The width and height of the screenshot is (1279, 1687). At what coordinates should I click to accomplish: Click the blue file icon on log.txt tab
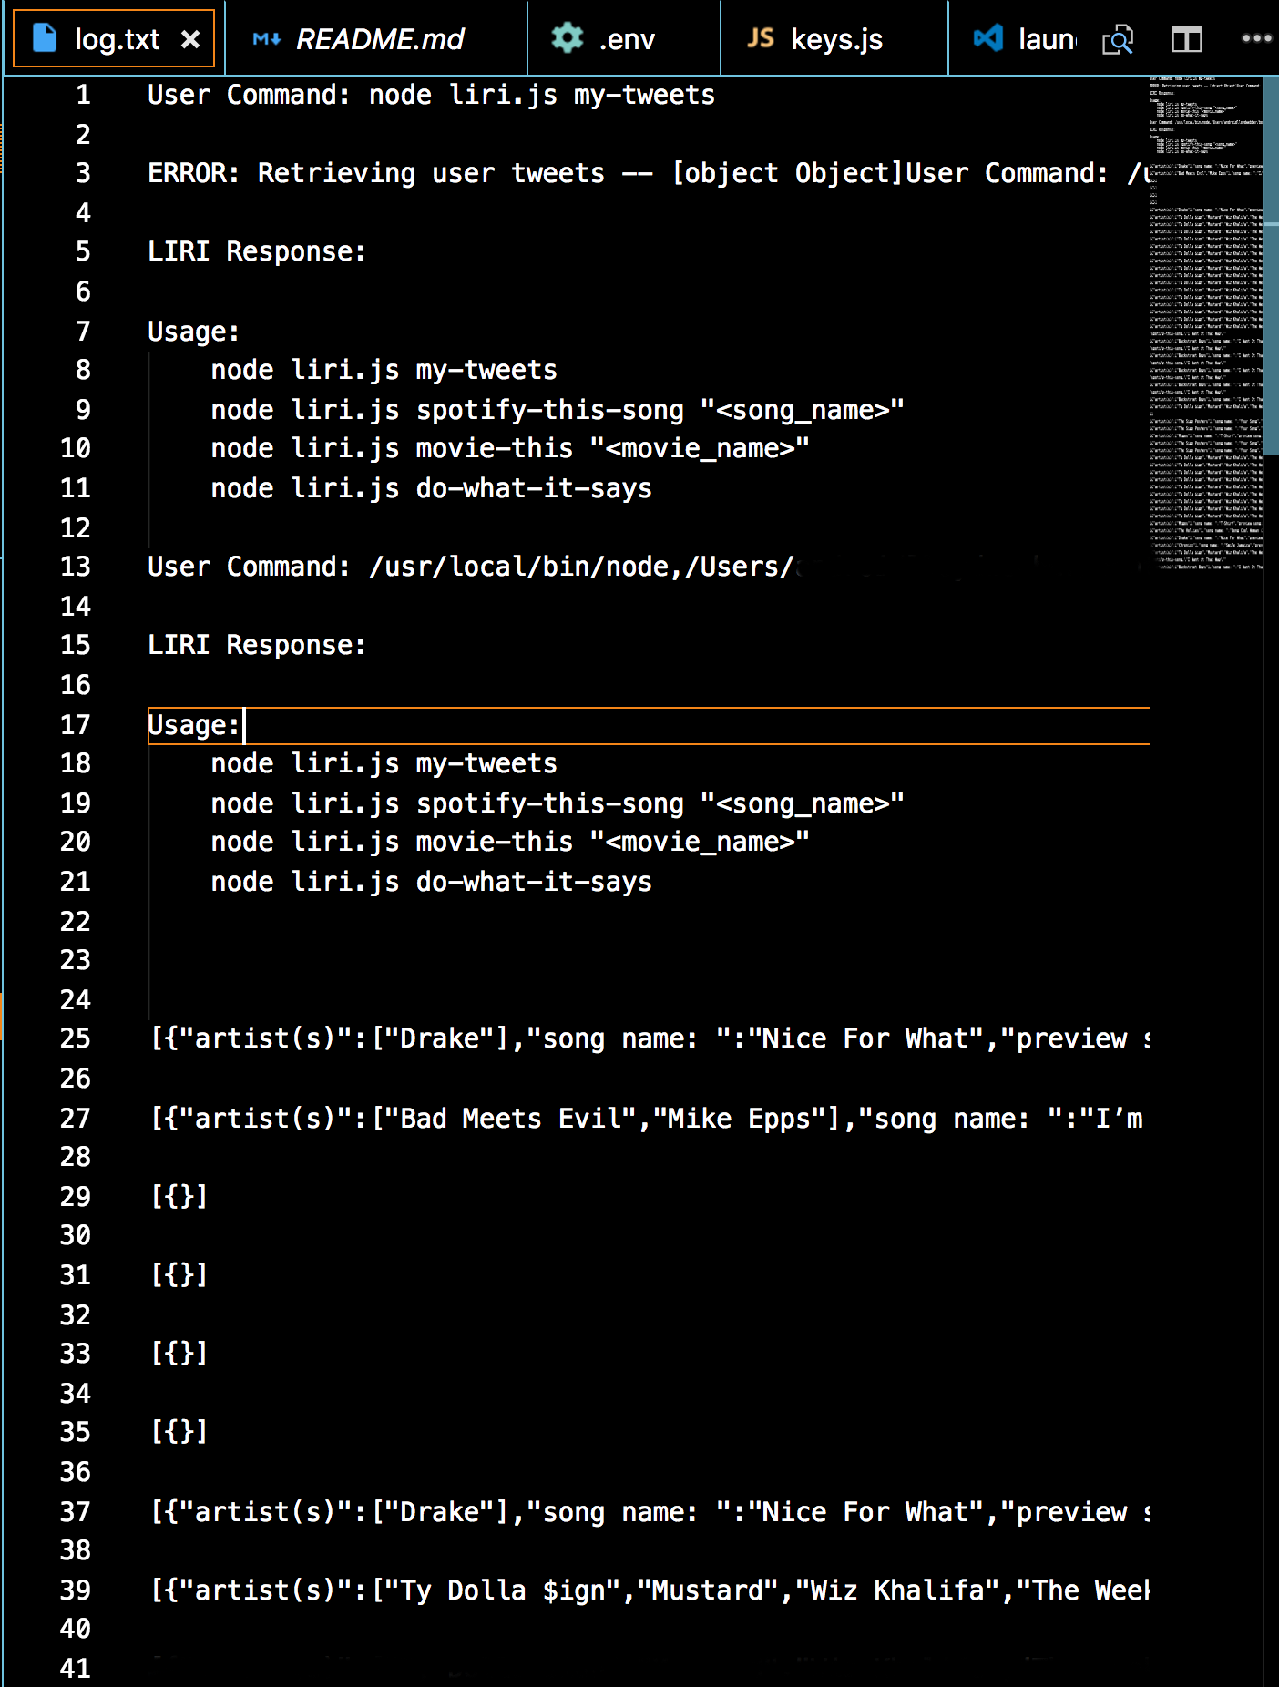point(42,38)
